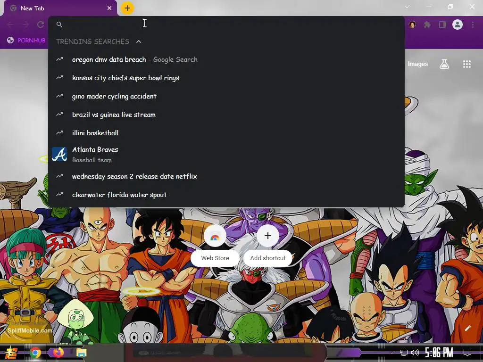Select suggestion gino mader cycling accident
This screenshot has height=362, width=483.
click(226, 96)
